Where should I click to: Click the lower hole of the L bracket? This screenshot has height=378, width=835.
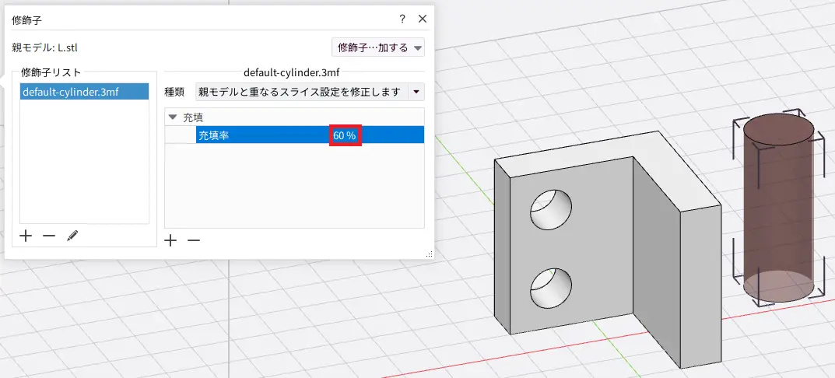(x=550, y=288)
